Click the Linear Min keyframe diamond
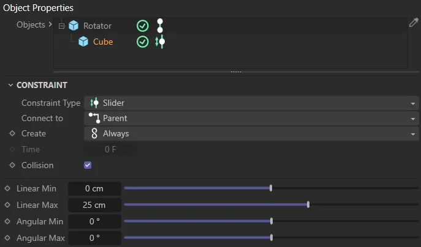The image size is (421, 247). click(x=7, y=188)
